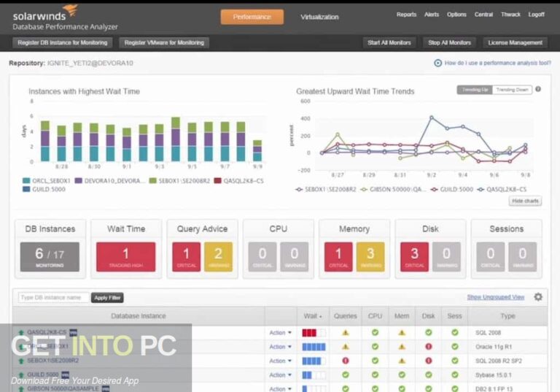The width and height of the screenshot is (560, 392).
Task: Toggle SEBOX1\SE2008R2 line series in trends legend
Action: [x=326, y=189]
